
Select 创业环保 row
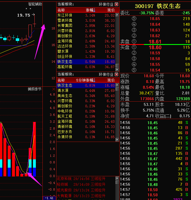[x=86, y=56]
